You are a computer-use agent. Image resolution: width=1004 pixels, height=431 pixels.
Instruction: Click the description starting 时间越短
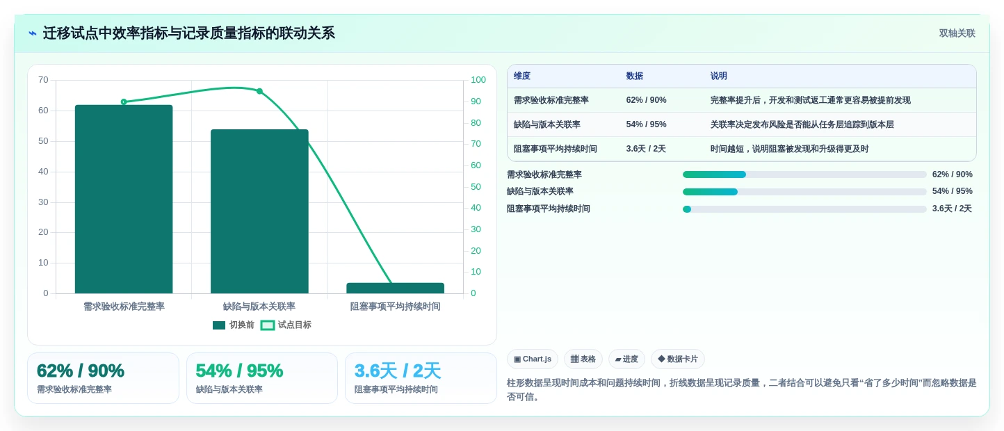790,149
